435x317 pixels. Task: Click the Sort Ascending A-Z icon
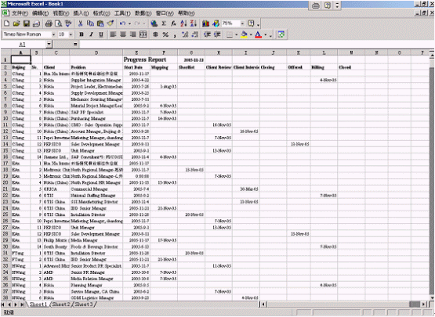pyautogui.click(x=183, y=23)
